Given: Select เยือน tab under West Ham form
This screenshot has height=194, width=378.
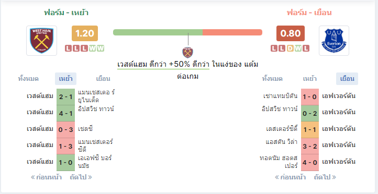Looking at the screenshot, I should [103, 79].
